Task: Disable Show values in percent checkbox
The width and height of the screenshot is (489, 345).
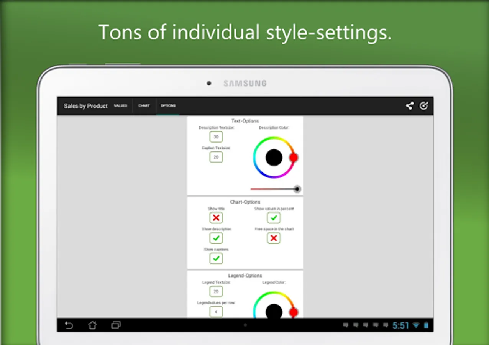Action: (274, 218)
